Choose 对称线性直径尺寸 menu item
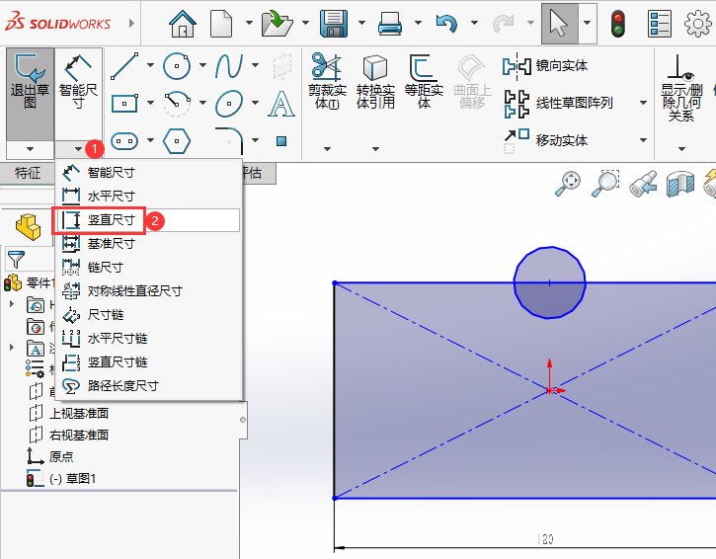 point(149,291)
